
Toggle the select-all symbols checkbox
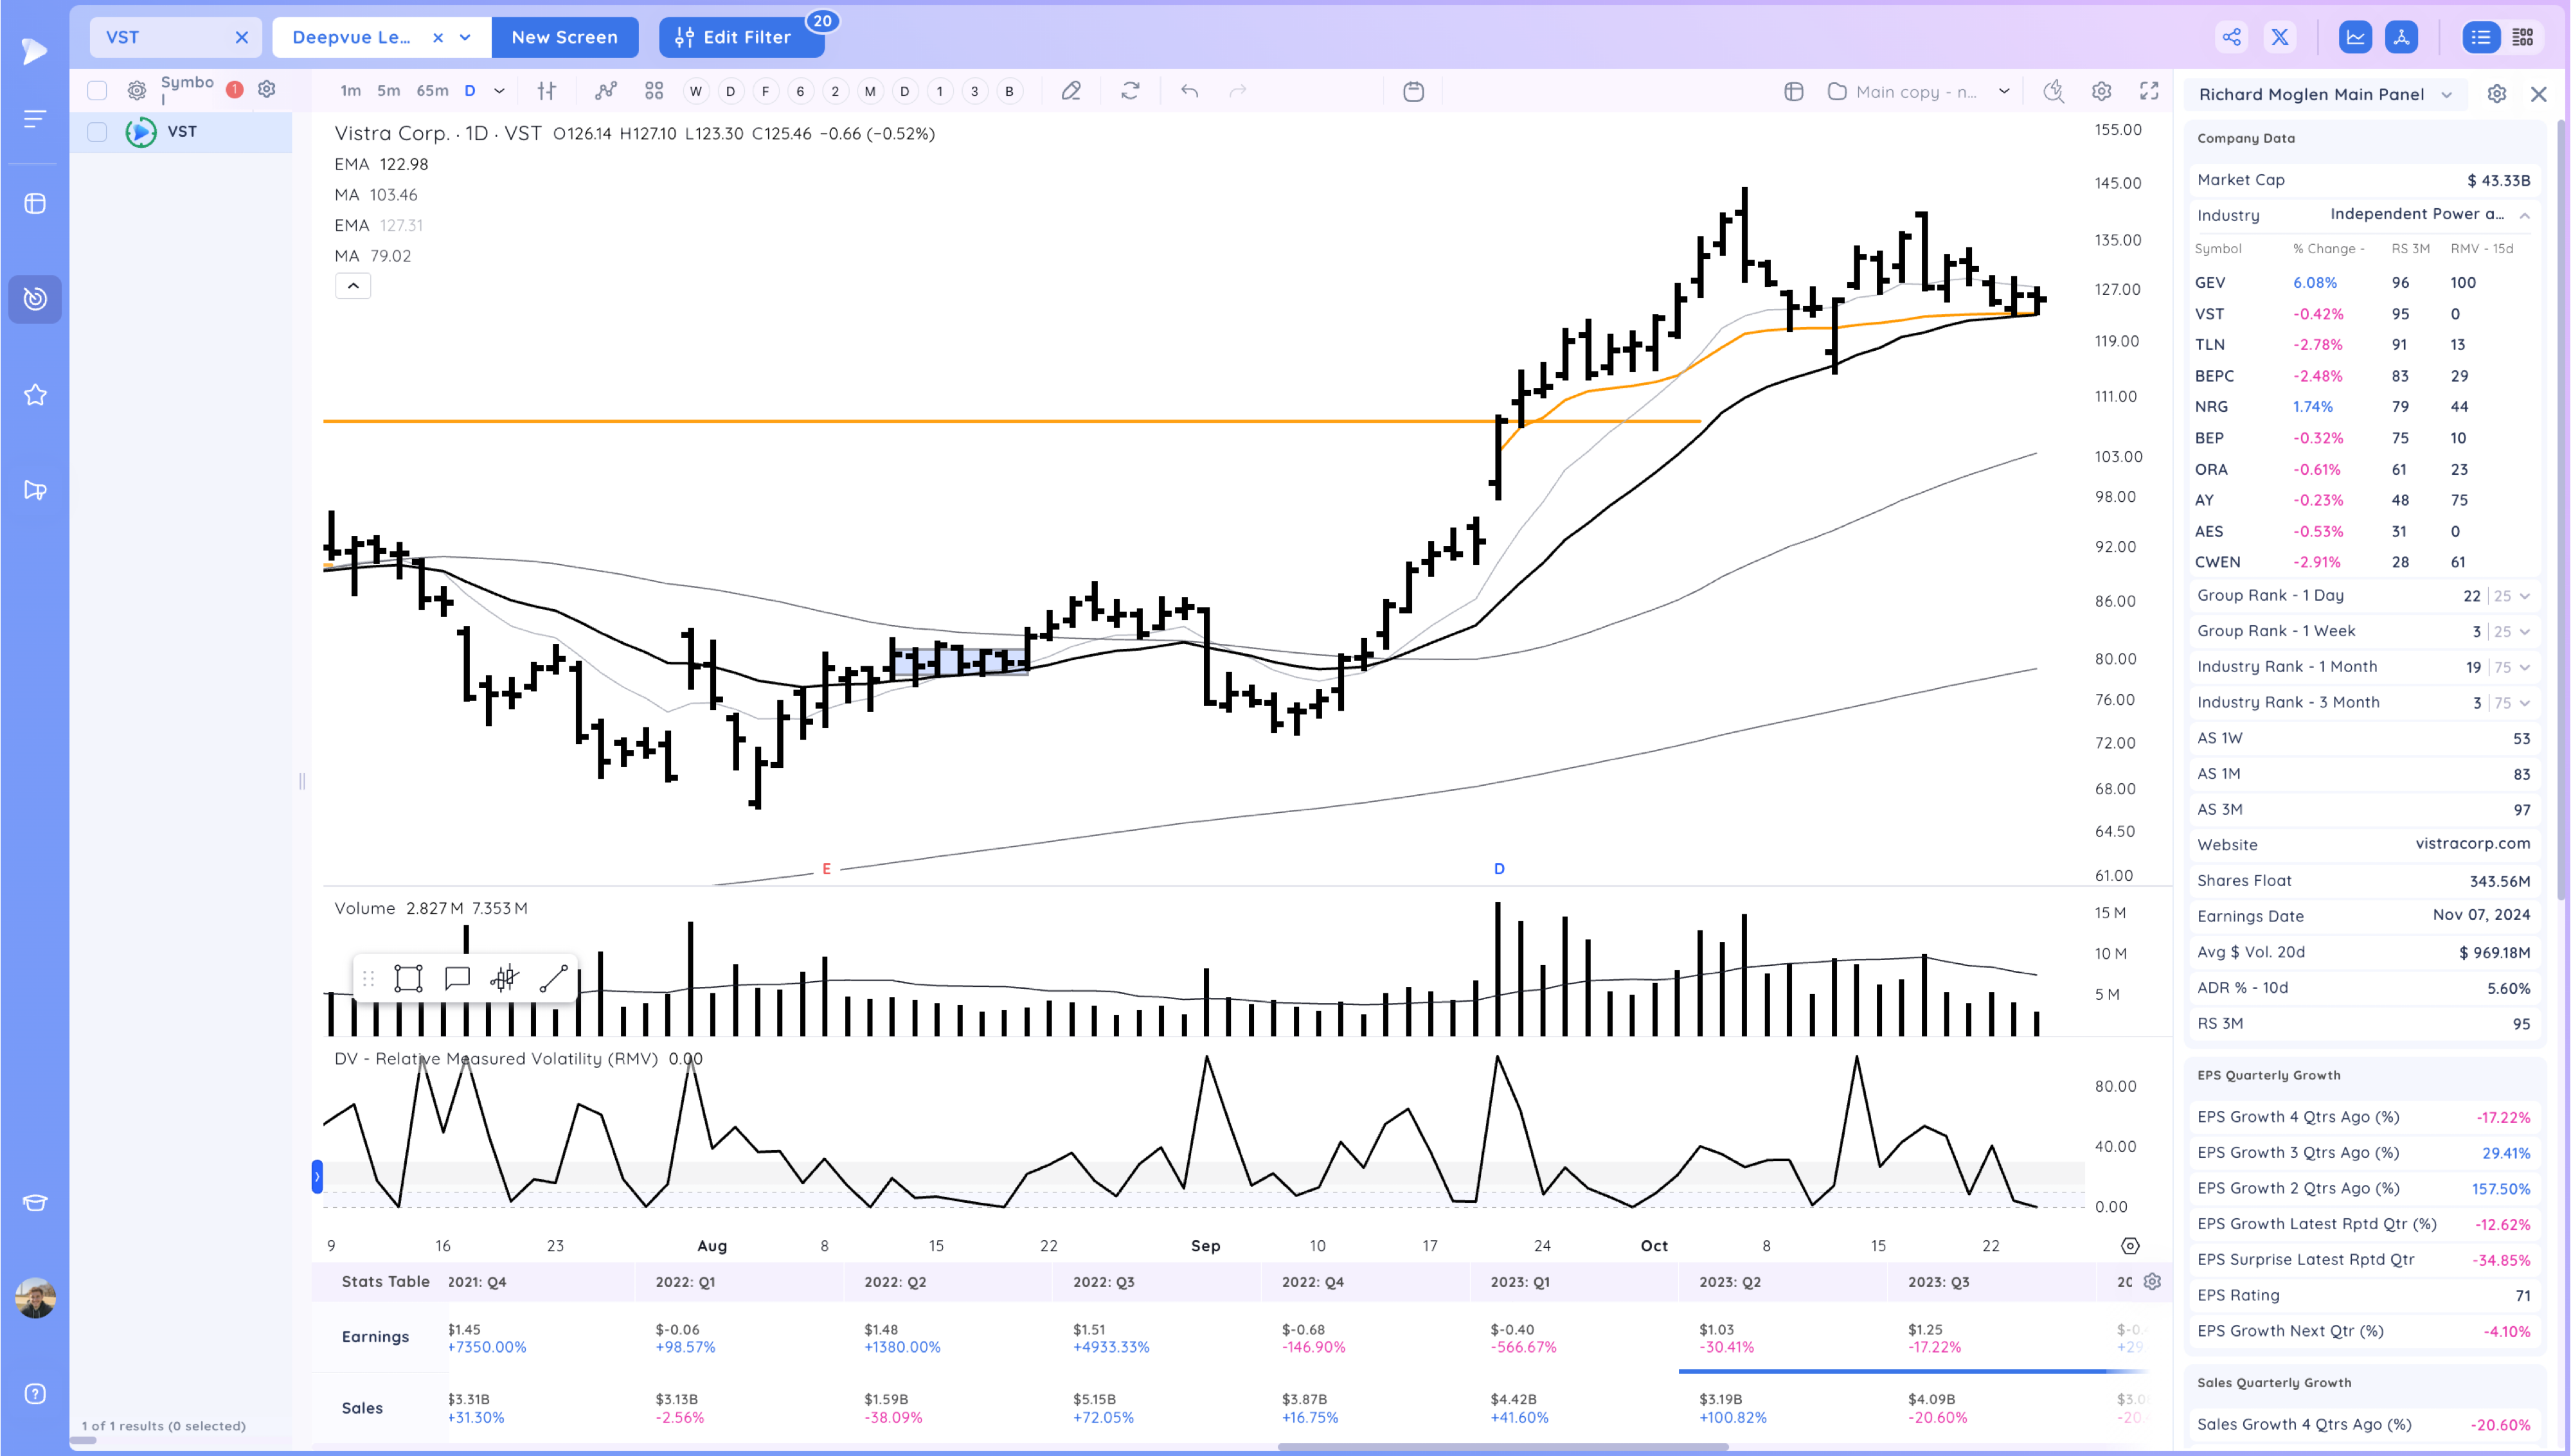click(x=97, y=90)
